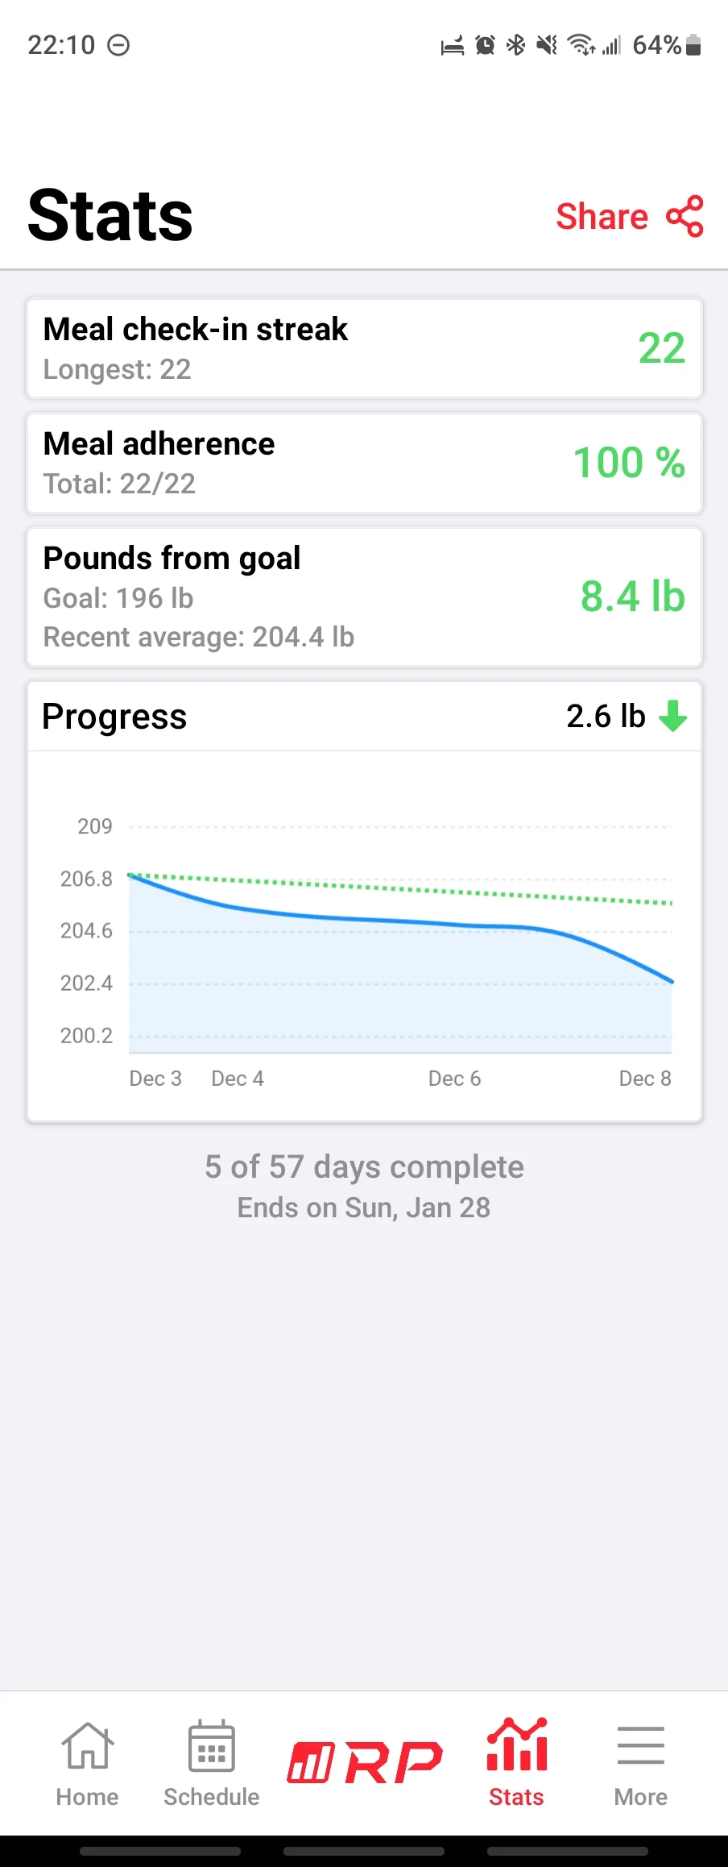Tap the Schedule tab label
Viewport: 728px width, 1867px height.
211,1797
